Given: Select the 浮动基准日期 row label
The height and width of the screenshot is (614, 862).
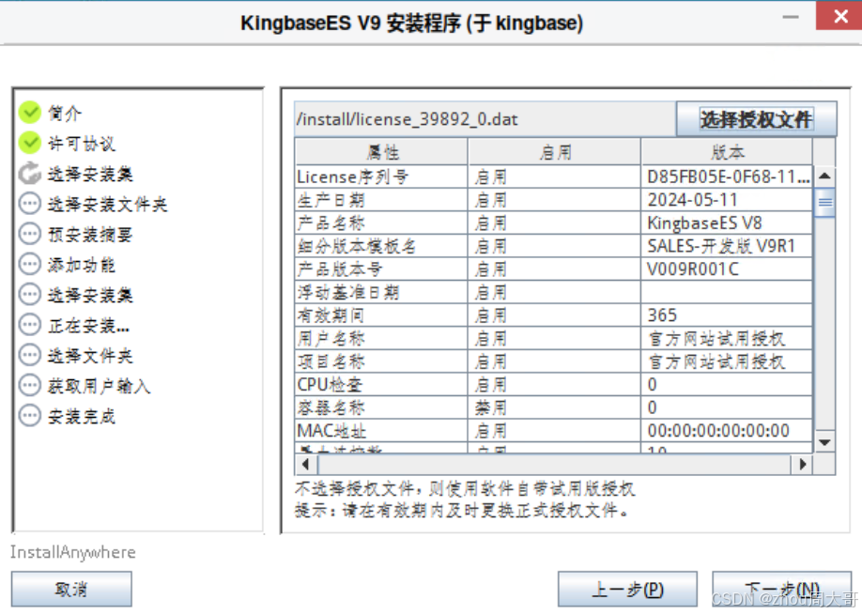Looking at the screenshot, I should tap(348, 292).
